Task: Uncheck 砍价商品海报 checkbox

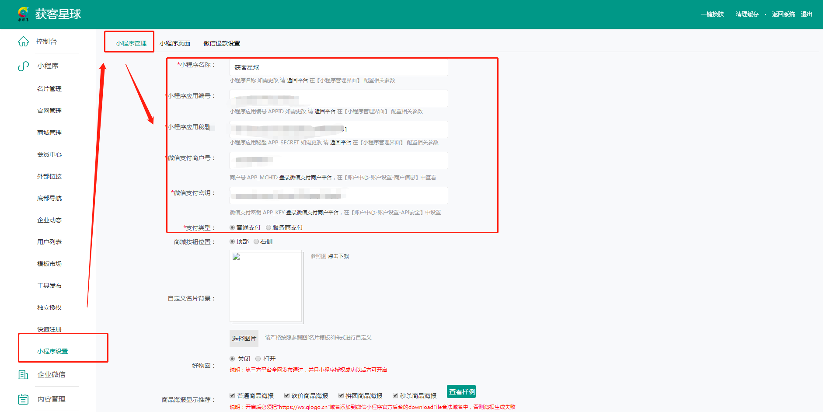Action: 287,396
